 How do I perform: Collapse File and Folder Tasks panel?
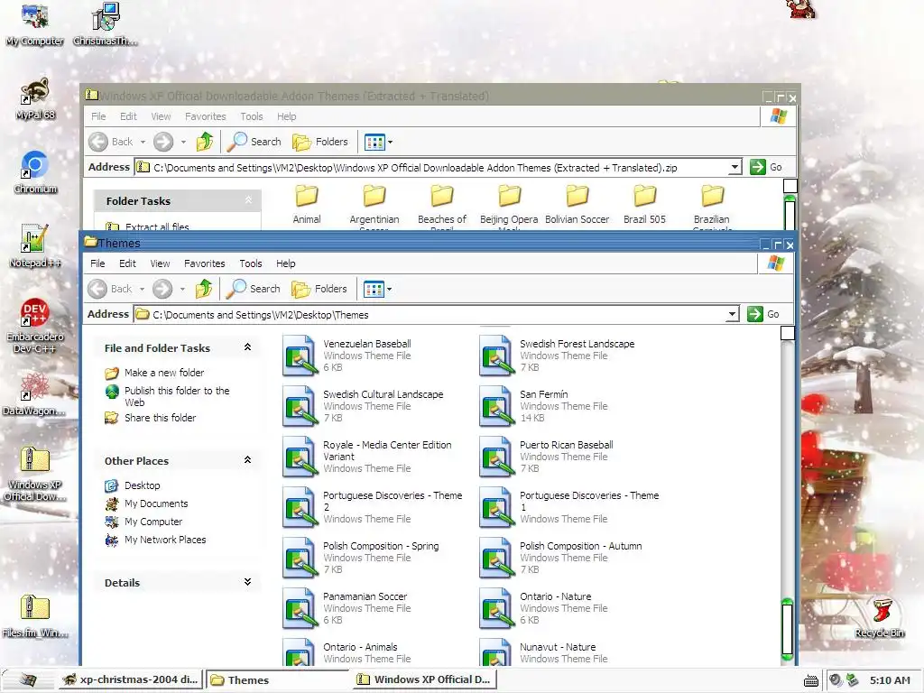point(247,347)
